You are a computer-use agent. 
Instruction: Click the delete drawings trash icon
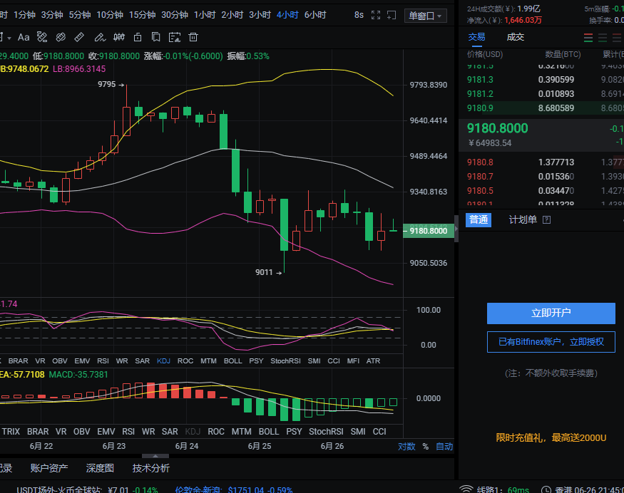pyautogui.click(x=193, y=37)
